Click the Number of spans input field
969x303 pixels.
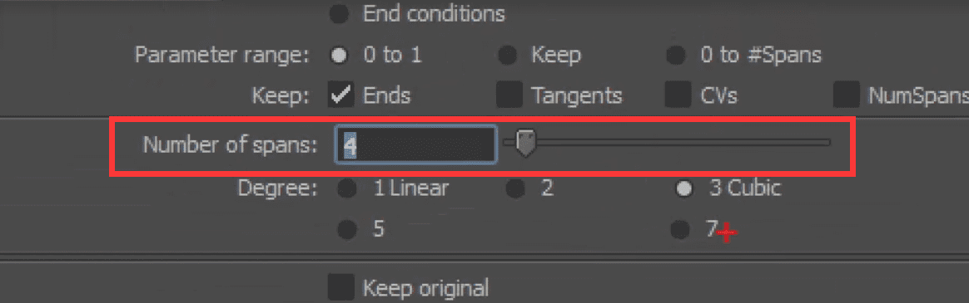(x=416, y=144)
